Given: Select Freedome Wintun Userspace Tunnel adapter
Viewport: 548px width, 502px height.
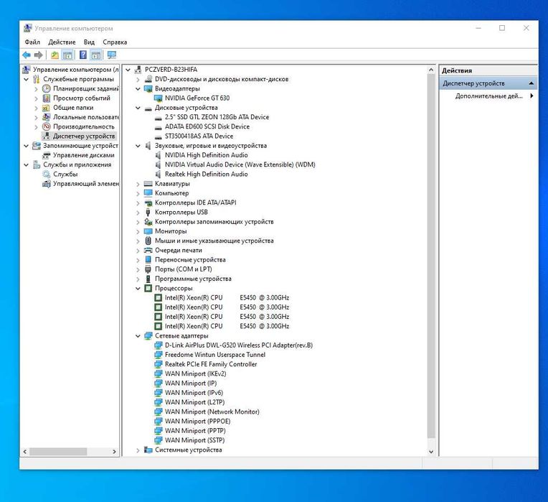Looking at the screenshot, I should pos(215,355).
